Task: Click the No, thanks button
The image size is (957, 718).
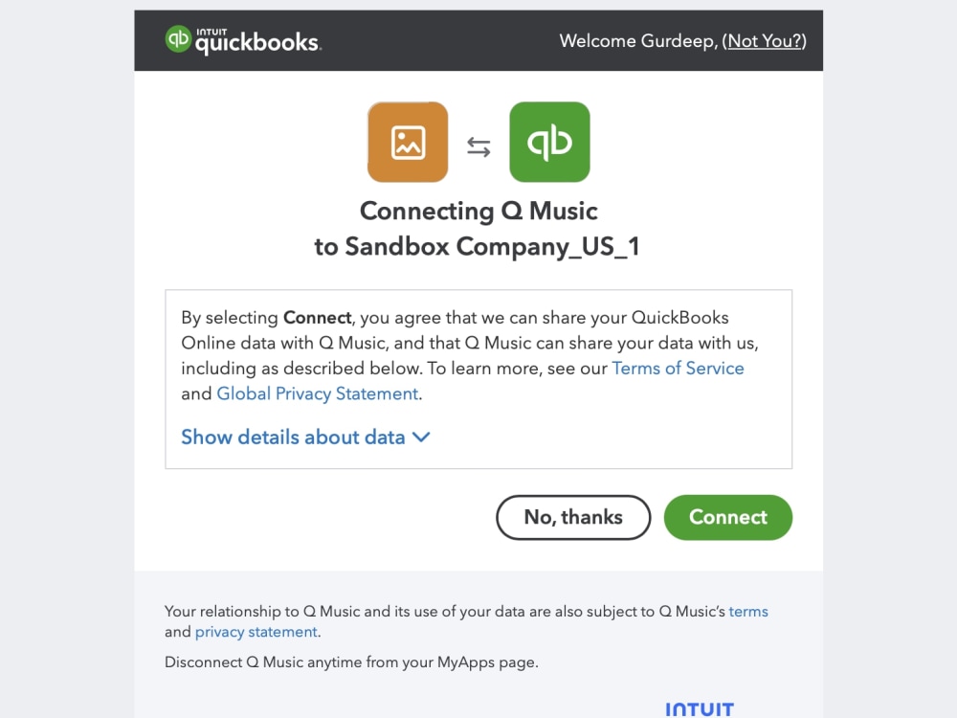Action: tap(573, 517)
